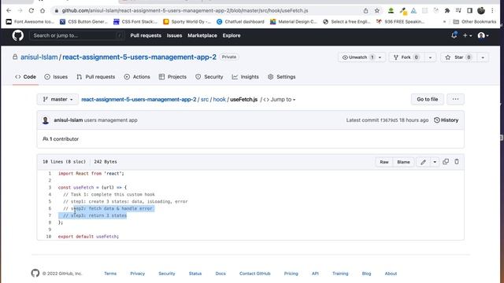Open master branch selector
This screenshot has width=504, height=283.
coord(57,99)
